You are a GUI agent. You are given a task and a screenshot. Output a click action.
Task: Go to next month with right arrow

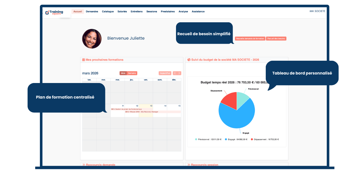tap(179, 73)
